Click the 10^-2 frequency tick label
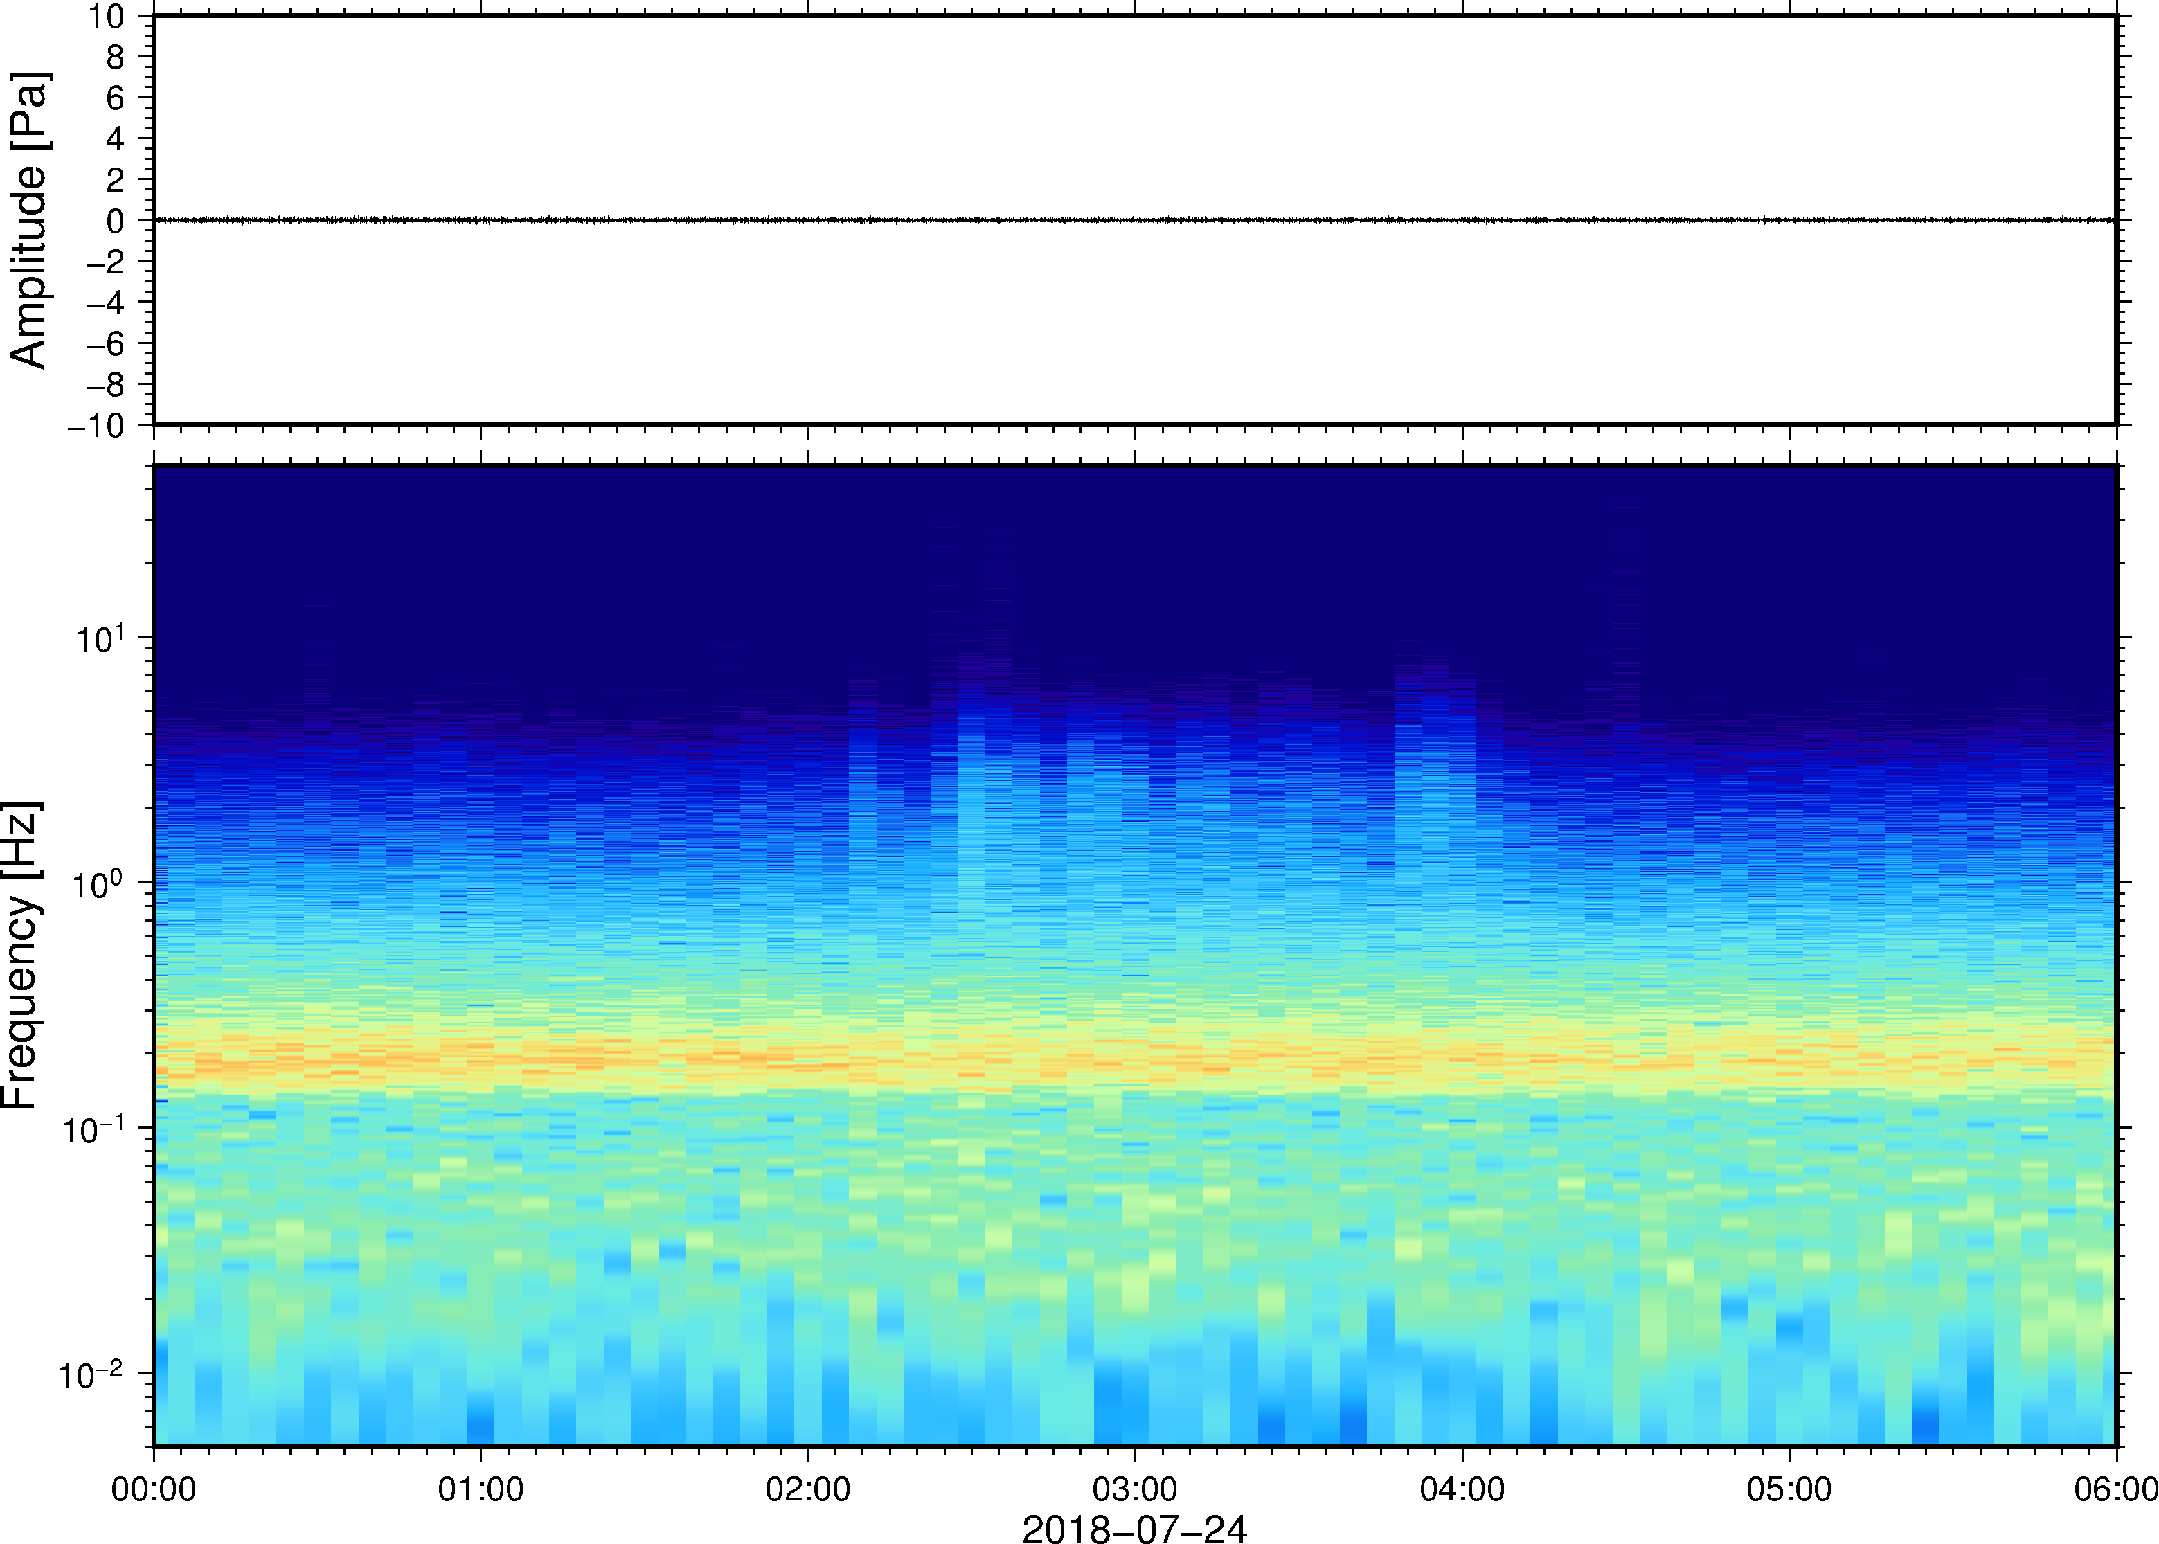The image size is (2159, 1544). click(x=92, y=1374)
